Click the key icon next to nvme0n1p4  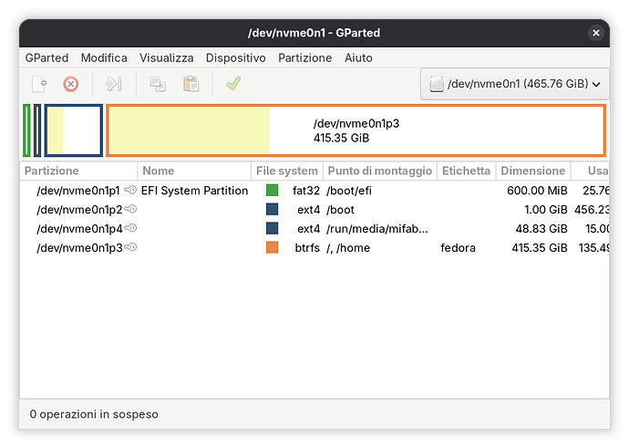click(130, 228)
